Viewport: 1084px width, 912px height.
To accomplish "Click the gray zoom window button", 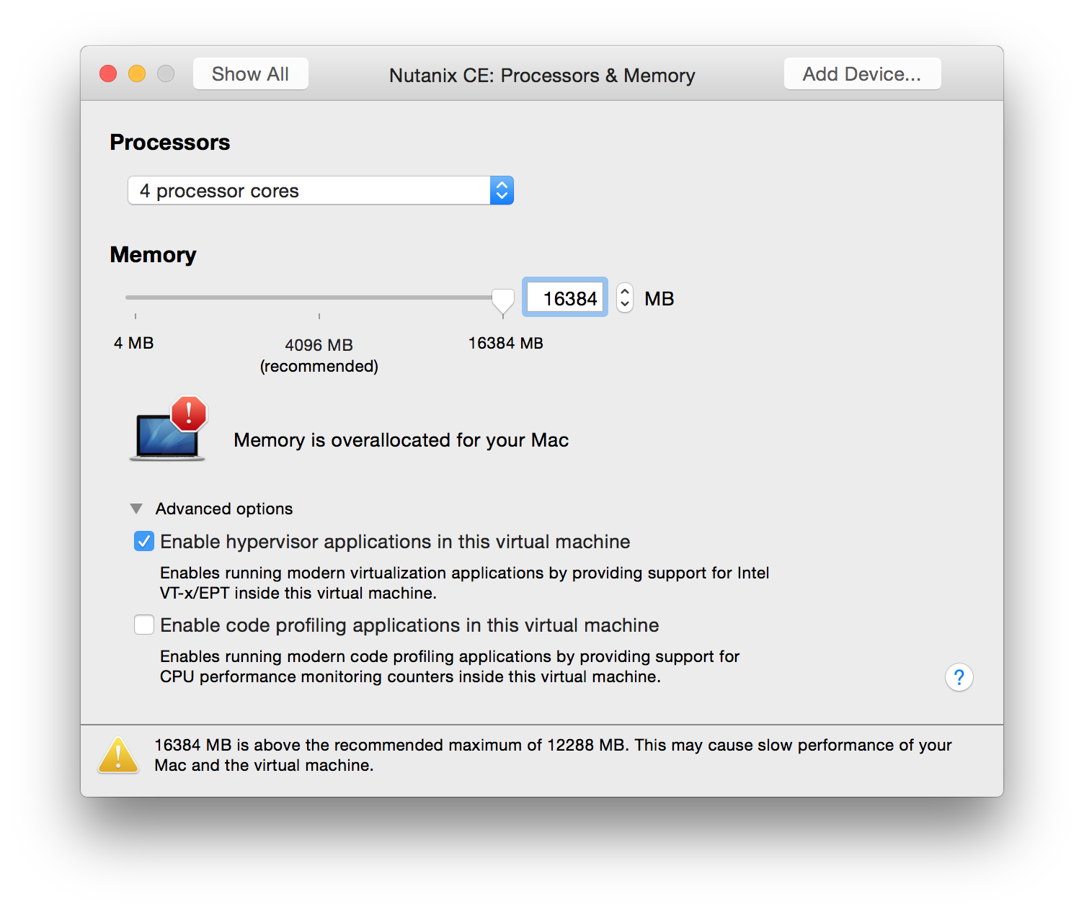I will pyautogui.click(x=166, y=73).
